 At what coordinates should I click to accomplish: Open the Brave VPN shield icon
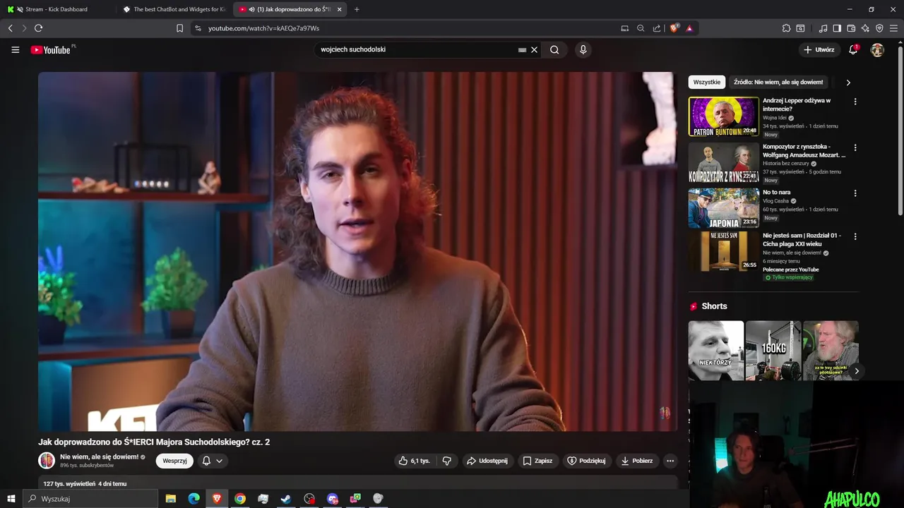[879, 28]
